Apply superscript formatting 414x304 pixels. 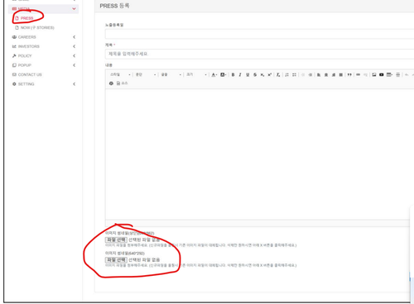click(270, 74)
